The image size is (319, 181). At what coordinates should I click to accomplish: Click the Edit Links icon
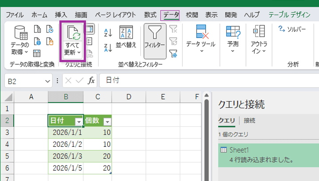pos(89,54)
